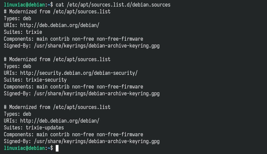Click the first Signed-By keyring path
Viewport: 267px width, 154px height.
point(97,46)
